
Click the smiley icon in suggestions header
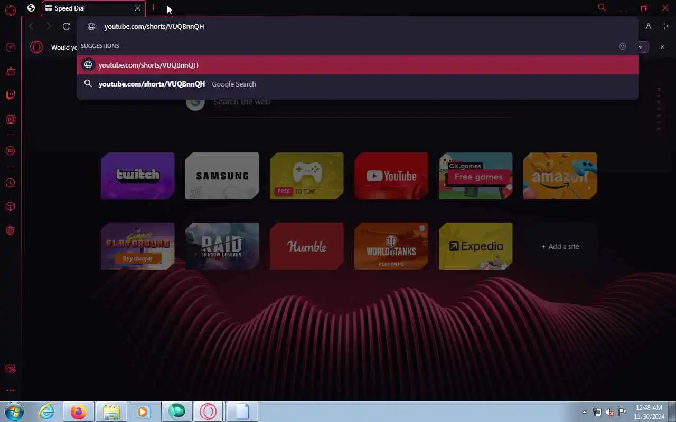click(623, 46)
